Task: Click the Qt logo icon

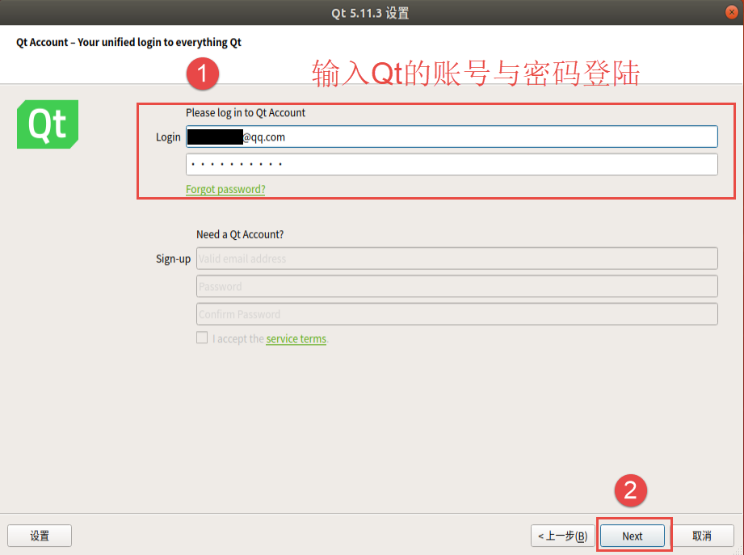Action: [48, 124]
